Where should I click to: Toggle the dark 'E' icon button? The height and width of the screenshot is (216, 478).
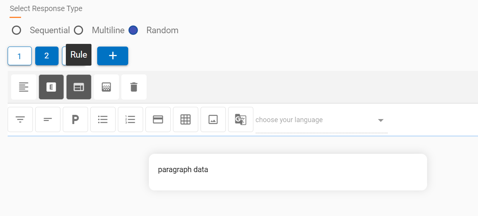click(51, 87)
